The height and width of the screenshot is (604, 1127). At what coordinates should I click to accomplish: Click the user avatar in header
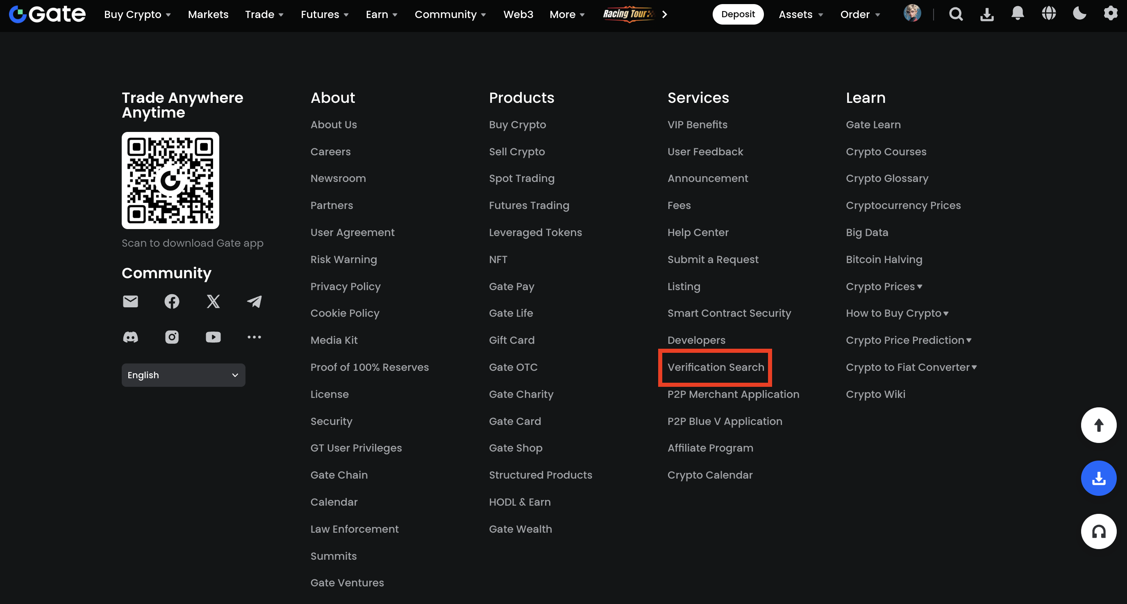click(x=912, y=14)
